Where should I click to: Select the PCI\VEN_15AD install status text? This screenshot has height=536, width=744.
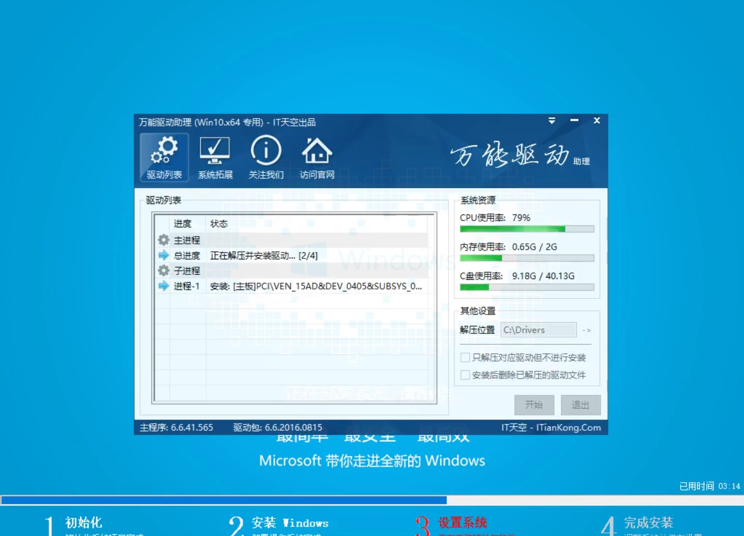tap(316, 286)
